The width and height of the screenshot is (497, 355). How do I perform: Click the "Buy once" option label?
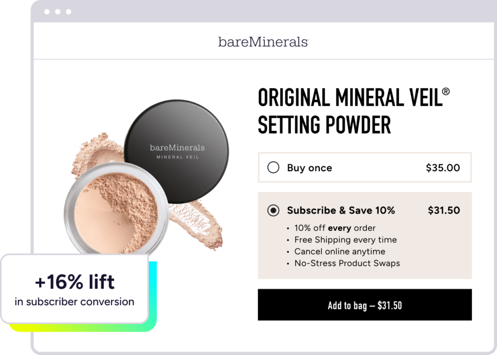point(310,168)
